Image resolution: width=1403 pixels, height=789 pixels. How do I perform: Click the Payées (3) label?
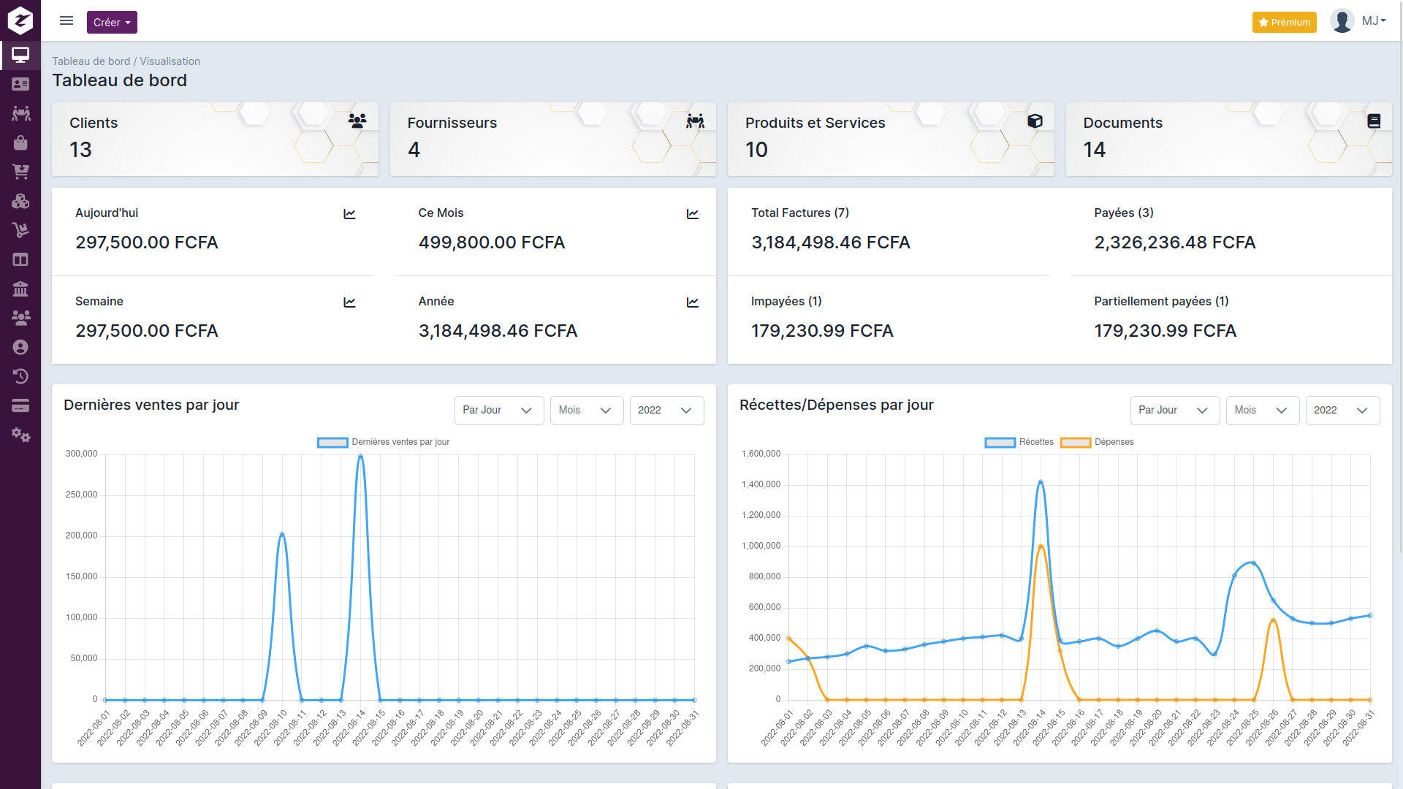click(1124, 213)
